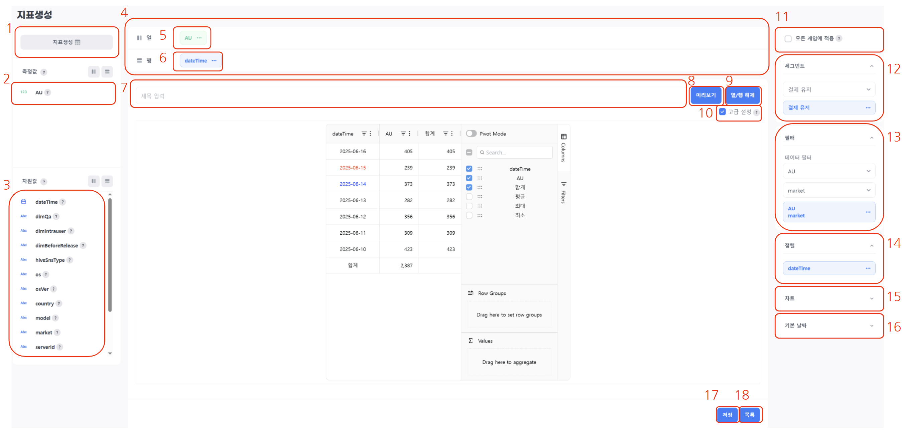Open the 결제 유저 segment dropdown
The image size is (902, 432).
click(829, 89)
